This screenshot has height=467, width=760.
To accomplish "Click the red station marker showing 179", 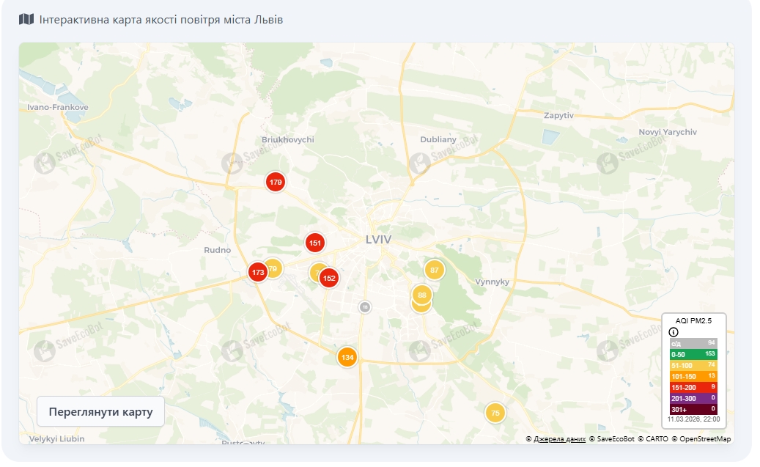I will point(275,182).
